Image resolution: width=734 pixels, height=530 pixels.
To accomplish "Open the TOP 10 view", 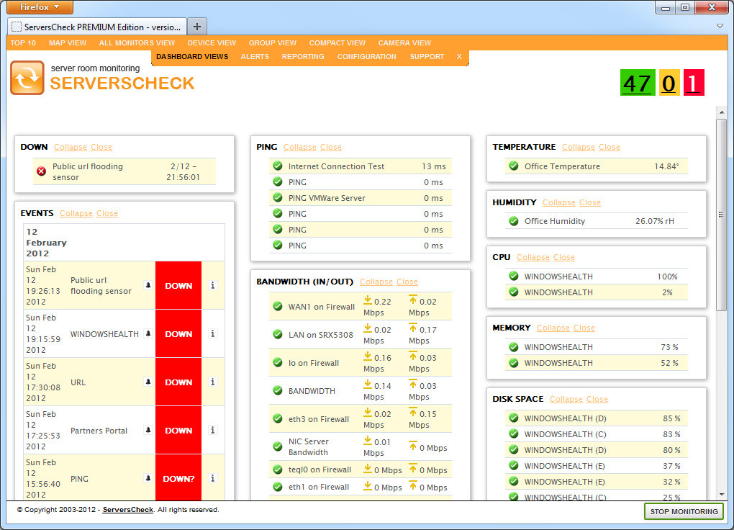I will tap(23, 42).
